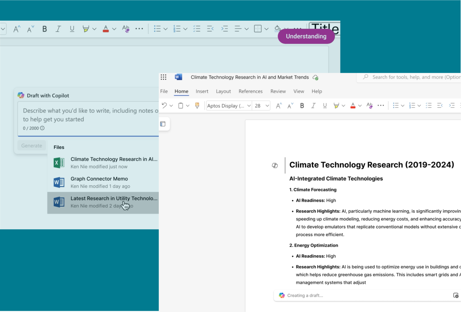Click the Paste clipboard icon
This screenshot has width=461, height=312.
[181, 106]
